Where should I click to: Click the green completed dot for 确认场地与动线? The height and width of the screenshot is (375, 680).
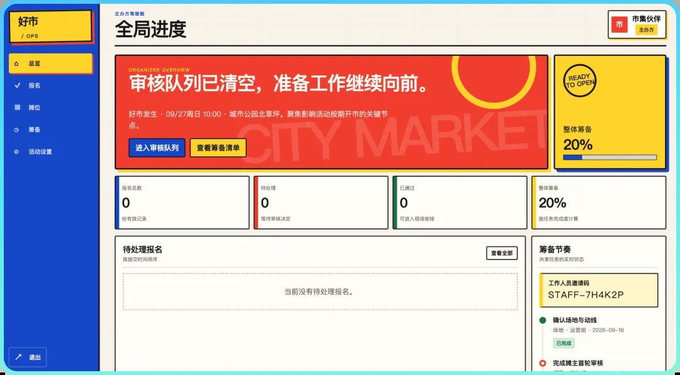[x=542, y=320]
